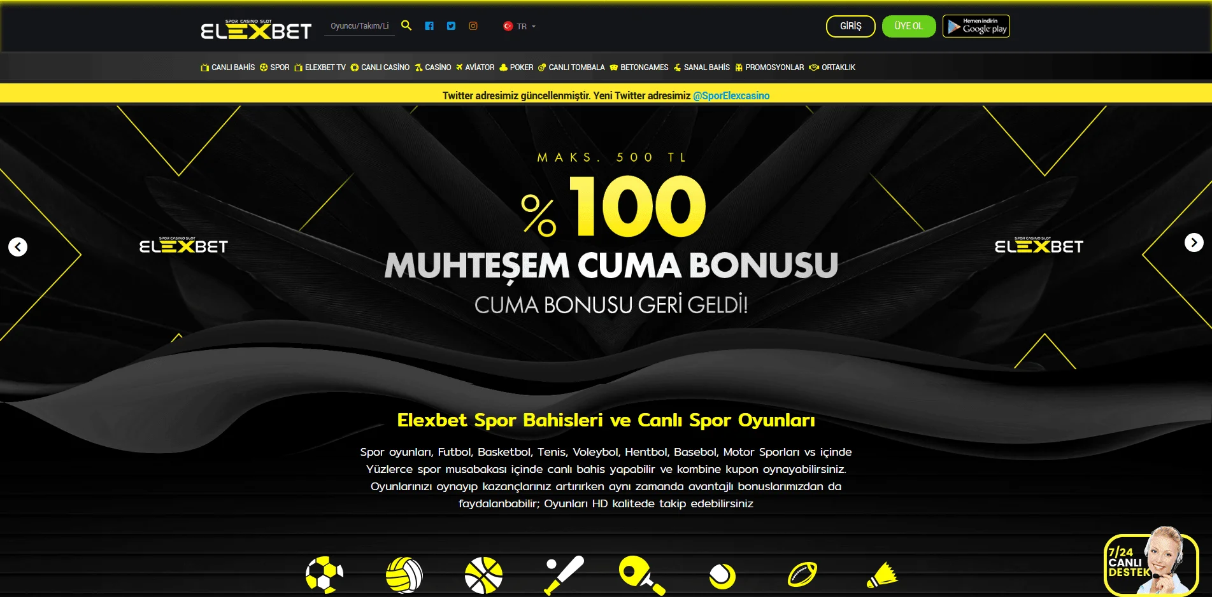Open the CANLI TOMBALA menu item
The image size is (1212, 597).
coord(571,67)
